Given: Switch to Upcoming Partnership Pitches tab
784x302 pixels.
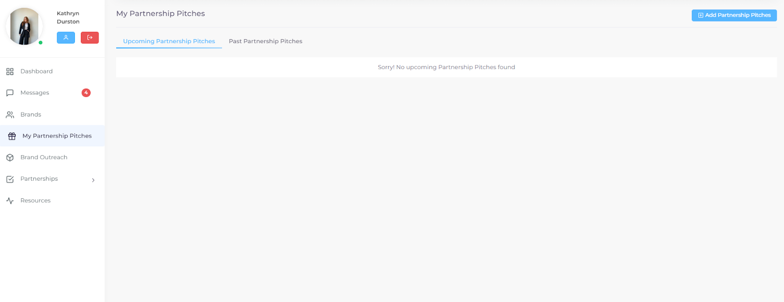Looking at the screenshot, I should [169, 41].
